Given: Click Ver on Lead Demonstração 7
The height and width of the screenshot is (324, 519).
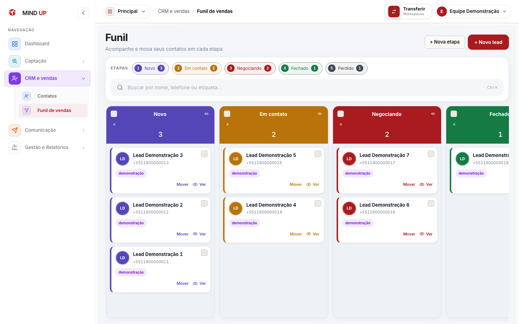Looking at the screenshot, I should pos(426,184).
